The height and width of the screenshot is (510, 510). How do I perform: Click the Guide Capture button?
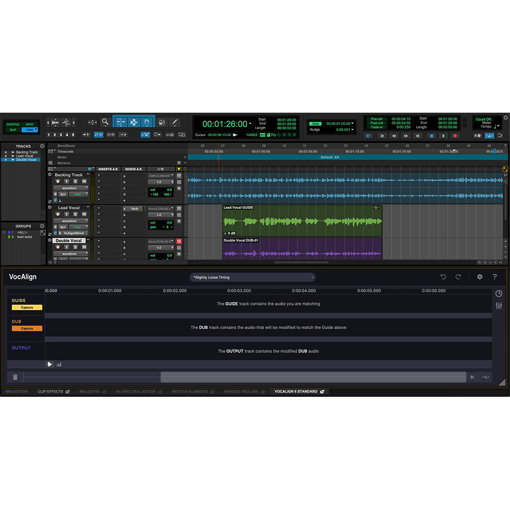(x=27, y=308)
